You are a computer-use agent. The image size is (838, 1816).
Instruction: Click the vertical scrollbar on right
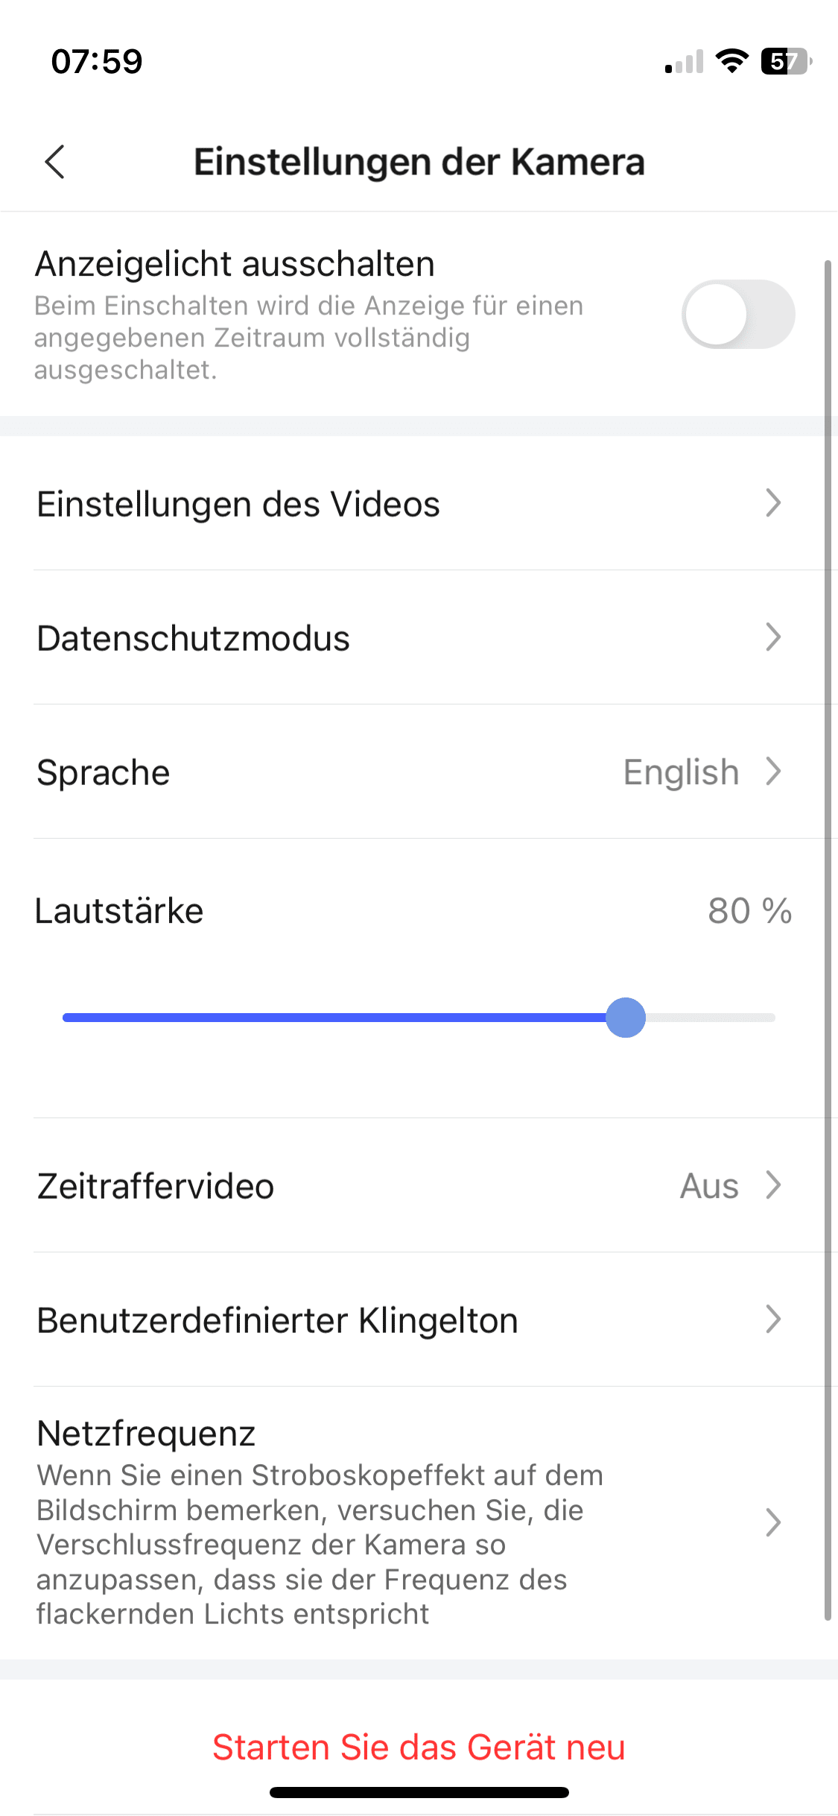pos(828,939)
